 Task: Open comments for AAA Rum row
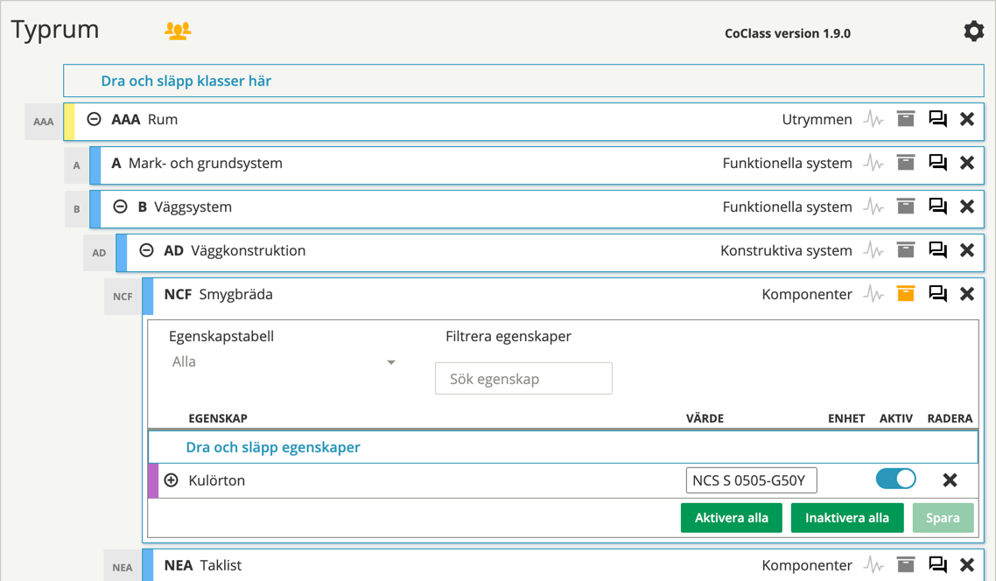tap(937, 119)
